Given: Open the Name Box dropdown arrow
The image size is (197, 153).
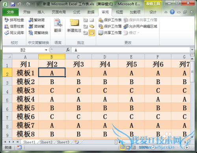Looking at the screenshot, I should pyautogui.click(x=46, y=50).
